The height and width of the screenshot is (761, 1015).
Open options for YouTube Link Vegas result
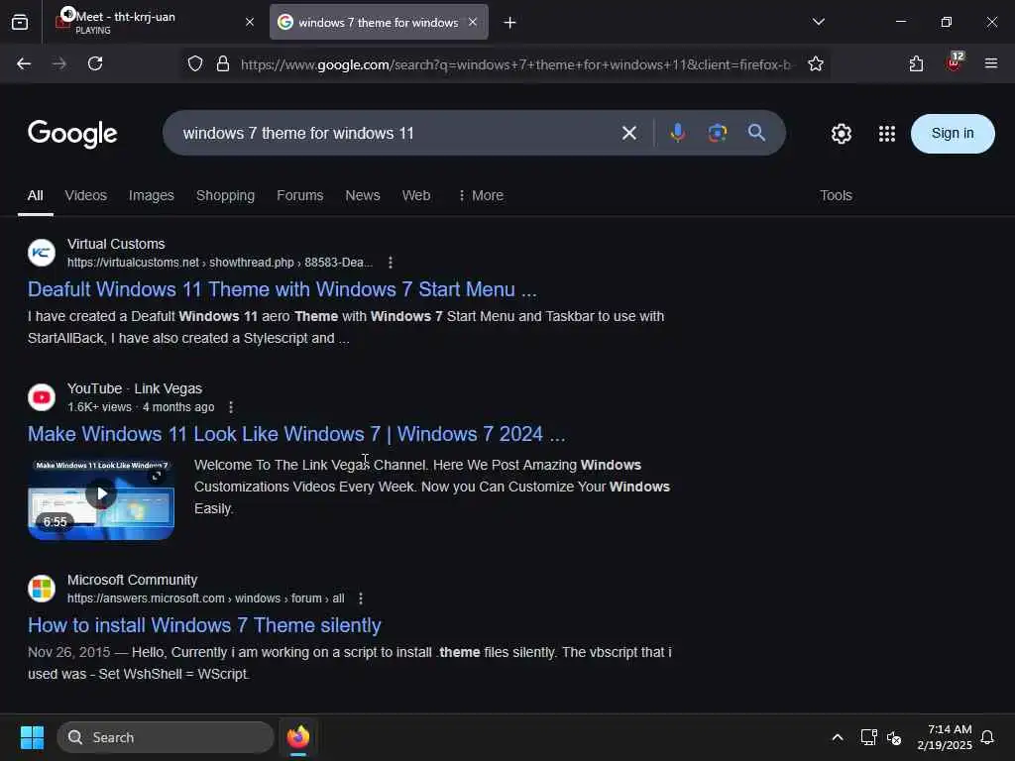(x=231, y=407)
